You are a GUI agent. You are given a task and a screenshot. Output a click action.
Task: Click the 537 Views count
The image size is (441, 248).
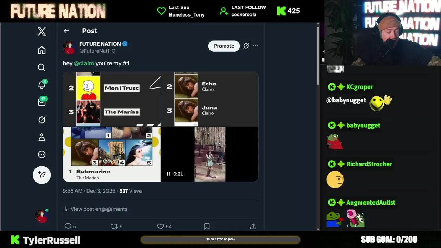(131, 191)
